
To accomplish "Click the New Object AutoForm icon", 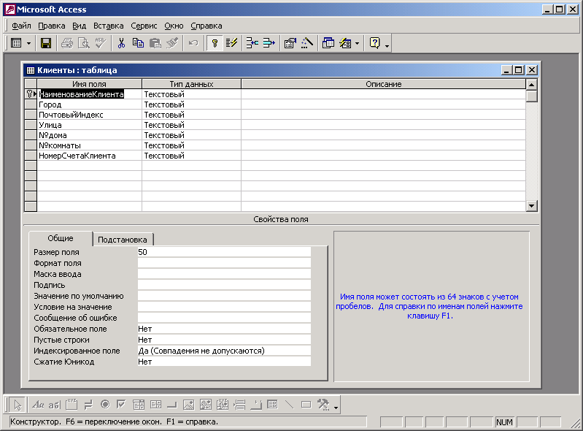I will (345, 43).
